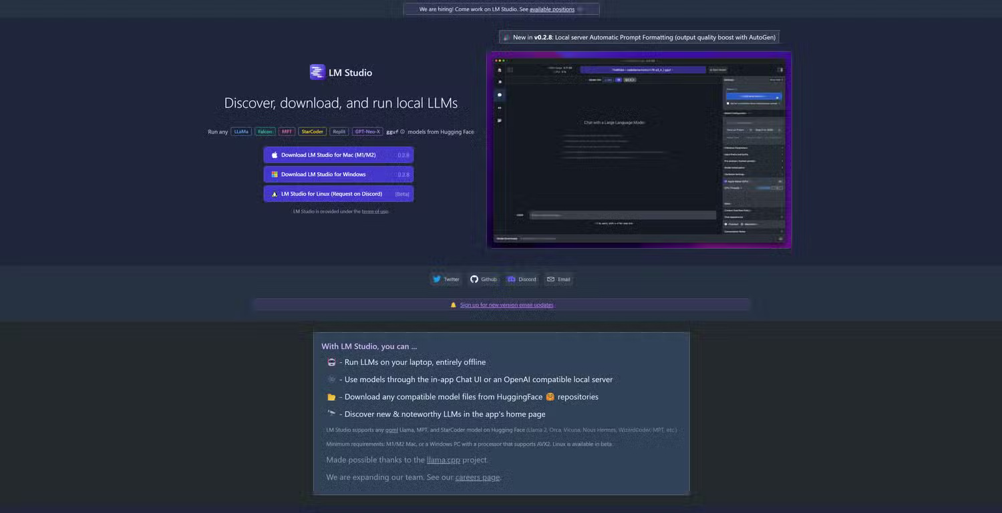Click the MPT model tag
The image size is (1002, 513).
point(287,131)
